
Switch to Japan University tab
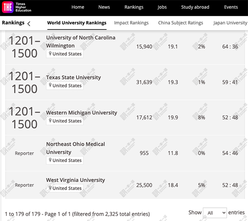pyautogui.click(x=230, y=23)
